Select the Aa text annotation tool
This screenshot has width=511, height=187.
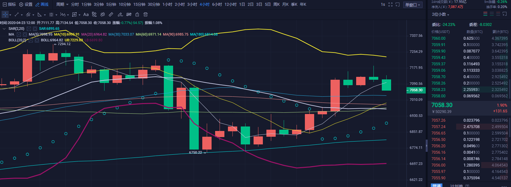[86, 14]
